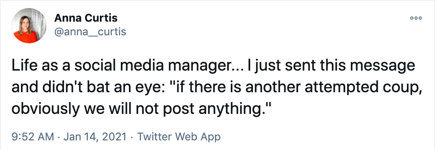
Task: Open the Anna Curtis display name link
Action: [x=86, y=18]
